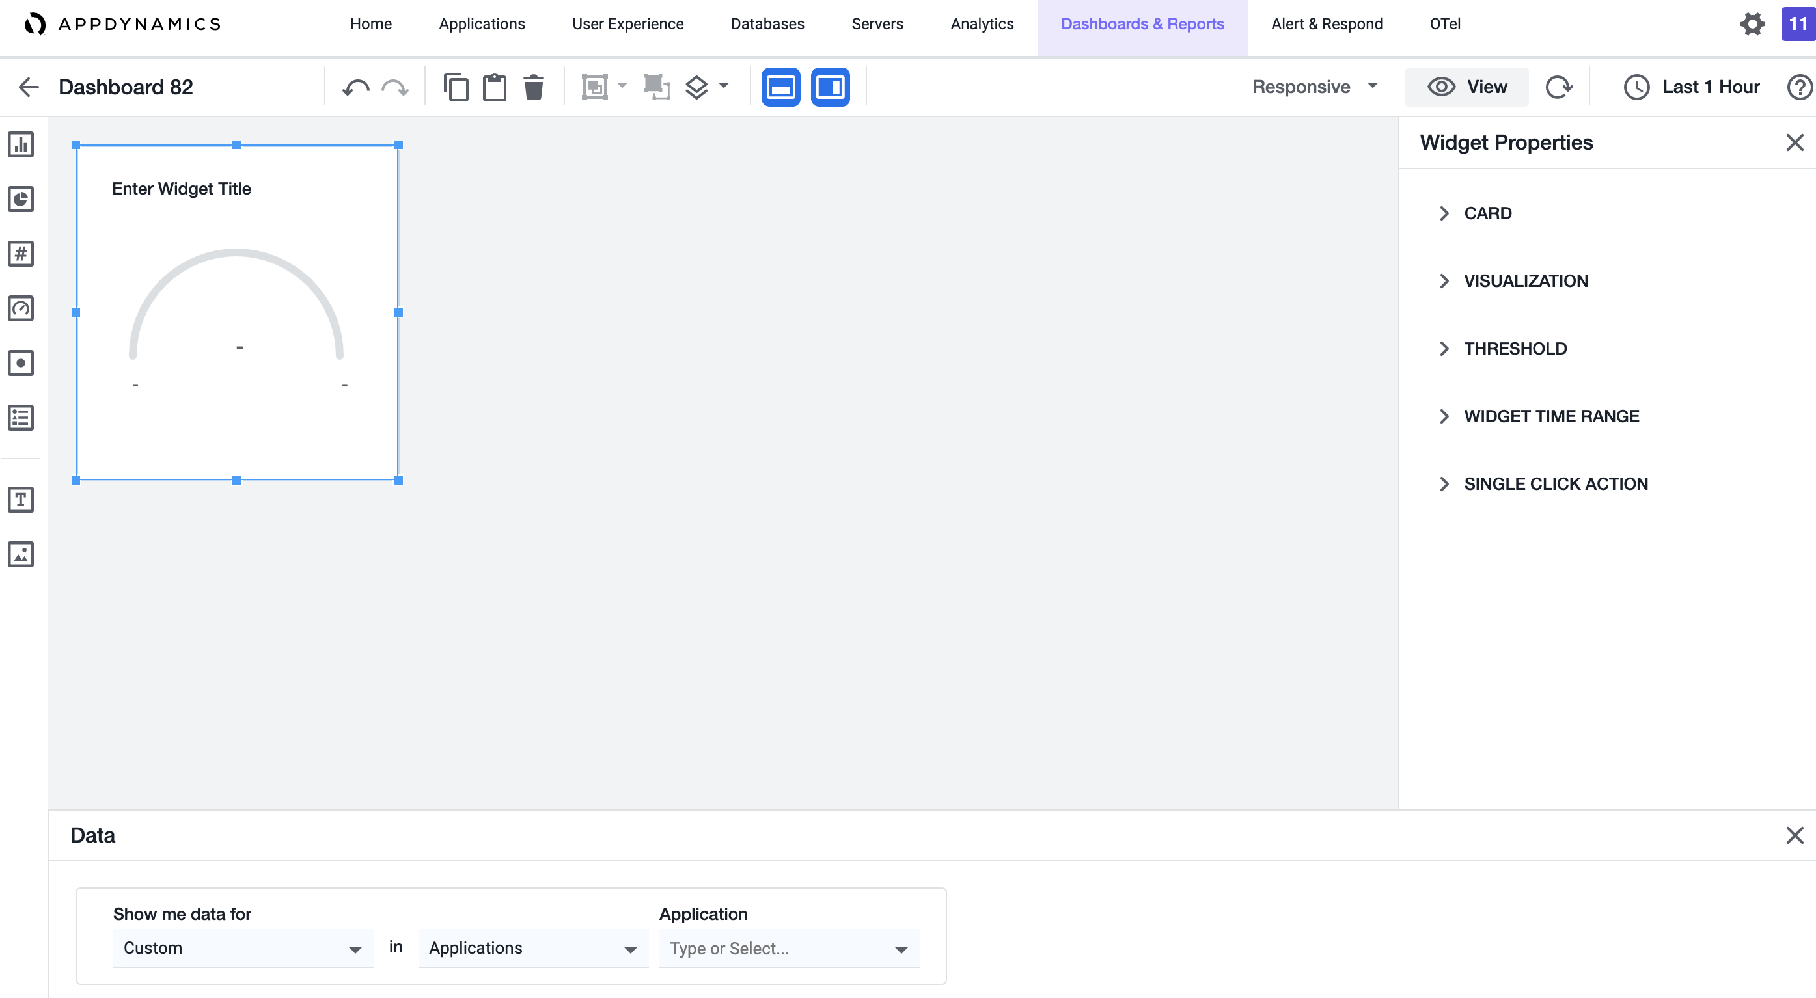
Task: Redo the last action
Action: [x=395, y=87]
